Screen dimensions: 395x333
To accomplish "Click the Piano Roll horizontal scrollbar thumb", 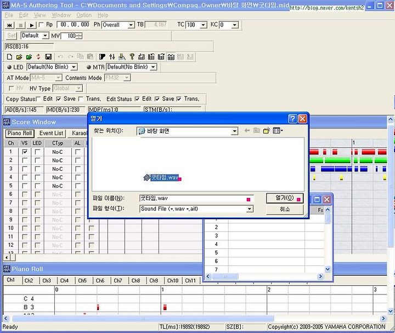I will tap(143, 318).
